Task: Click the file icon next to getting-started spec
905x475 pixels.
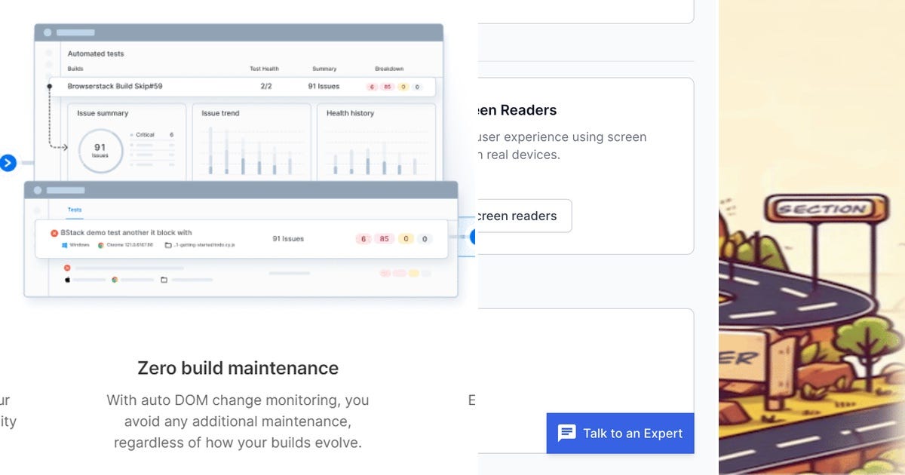Action: [x=167, y=244]
